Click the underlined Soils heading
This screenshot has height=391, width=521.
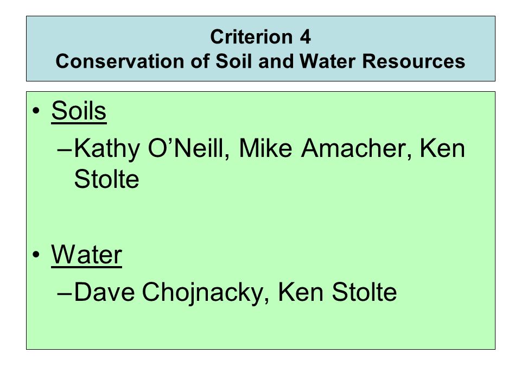click(x=79, y=111)
